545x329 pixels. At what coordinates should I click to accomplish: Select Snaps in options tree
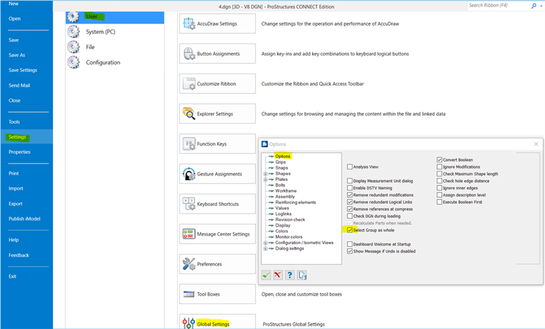(281, 168)
